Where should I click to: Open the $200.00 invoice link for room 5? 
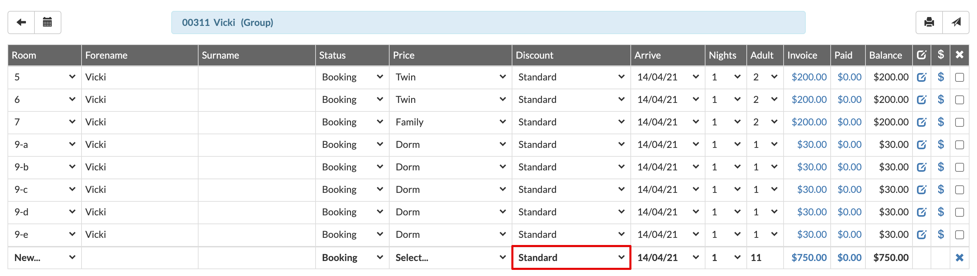808,77
